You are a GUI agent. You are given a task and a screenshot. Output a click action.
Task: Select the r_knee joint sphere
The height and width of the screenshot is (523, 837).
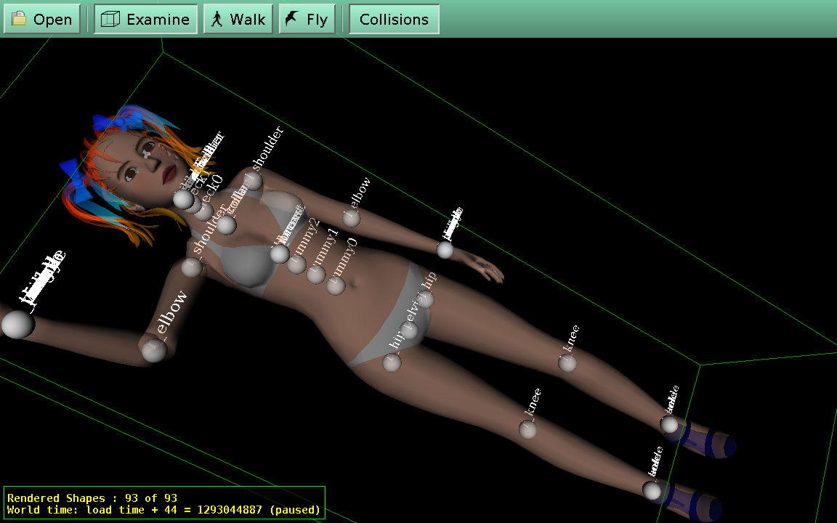(528, 429)
